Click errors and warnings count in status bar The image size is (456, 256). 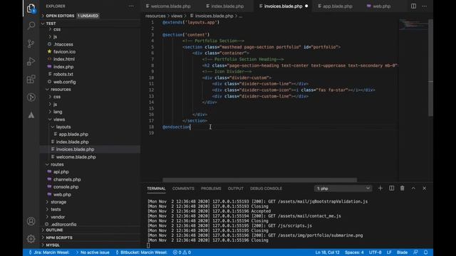click(x=182, y=252)
